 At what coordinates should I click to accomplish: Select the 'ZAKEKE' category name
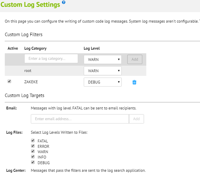click(31, 82)
